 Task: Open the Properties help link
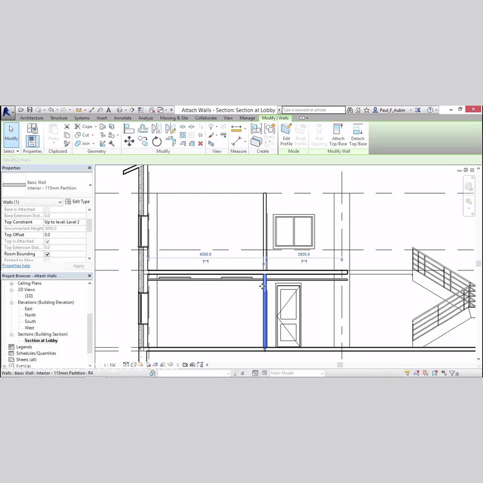(x=16, y=266)
